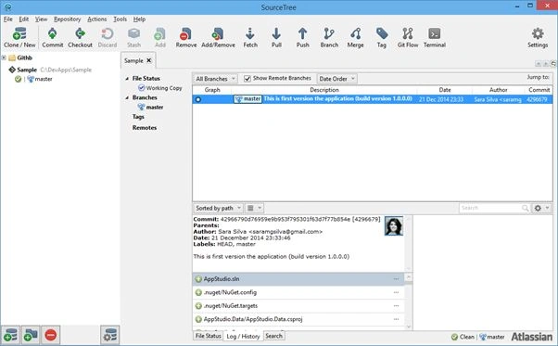
Task: Click add folder icon in bookmarks footer
Action: pos(31,335)
